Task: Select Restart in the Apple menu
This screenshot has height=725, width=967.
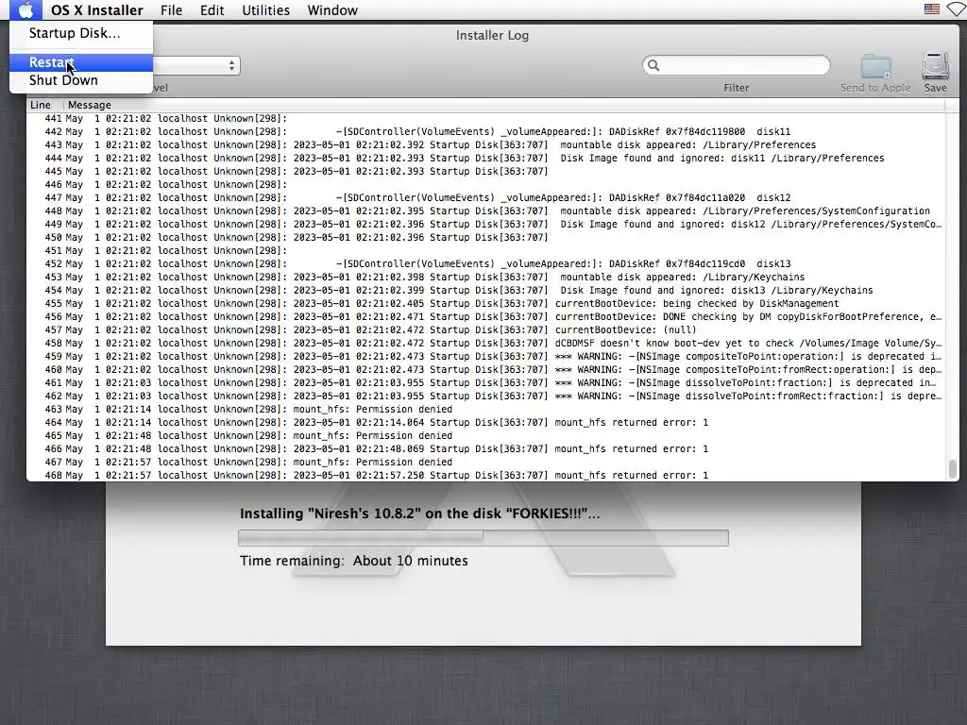Action: click(x=81, y=62)
